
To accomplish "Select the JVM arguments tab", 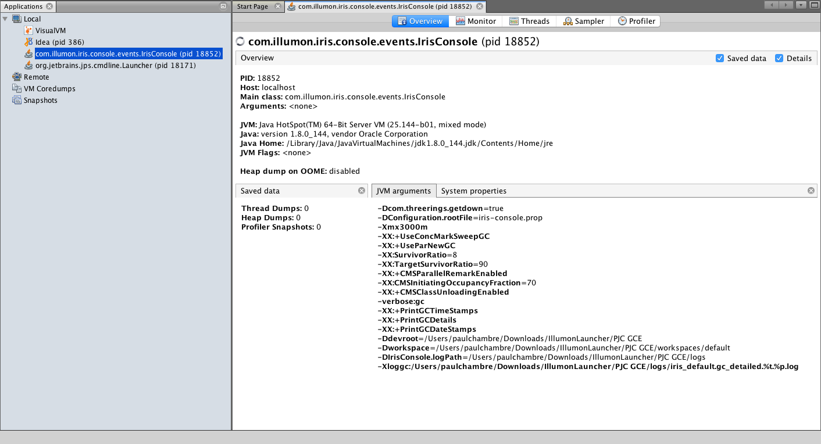I will pyautogui.click(x=404, y=191).
